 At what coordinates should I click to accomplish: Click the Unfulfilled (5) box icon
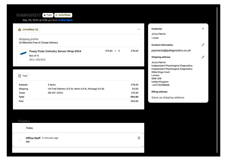click(20, 30)
